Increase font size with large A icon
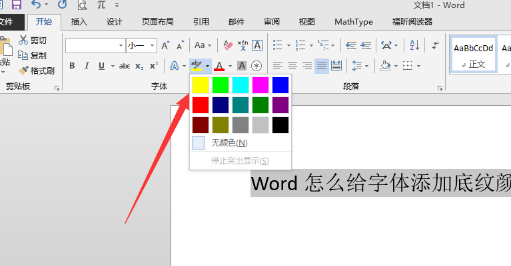This screenshot has height=266, width=511. coord(165,45)
